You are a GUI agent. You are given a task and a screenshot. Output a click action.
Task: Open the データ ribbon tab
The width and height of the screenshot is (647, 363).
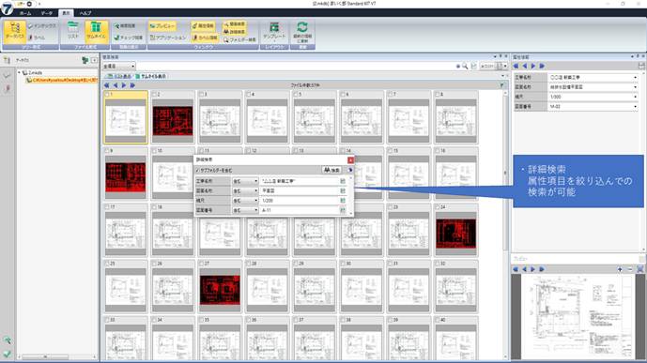click(x=47, y=13)
